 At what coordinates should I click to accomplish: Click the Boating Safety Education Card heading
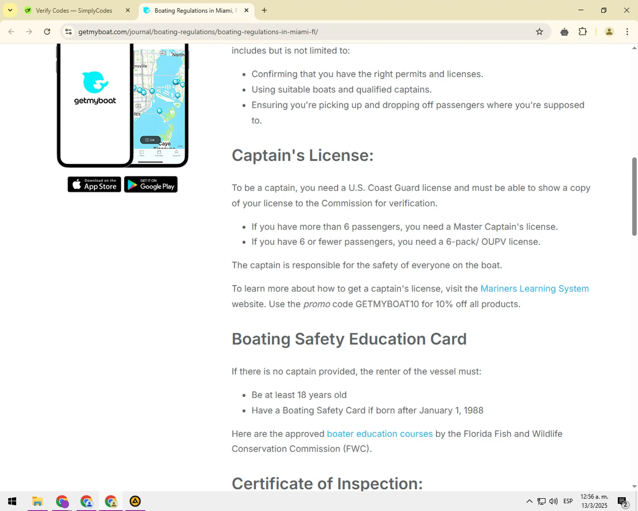click(x=349, y=339)
